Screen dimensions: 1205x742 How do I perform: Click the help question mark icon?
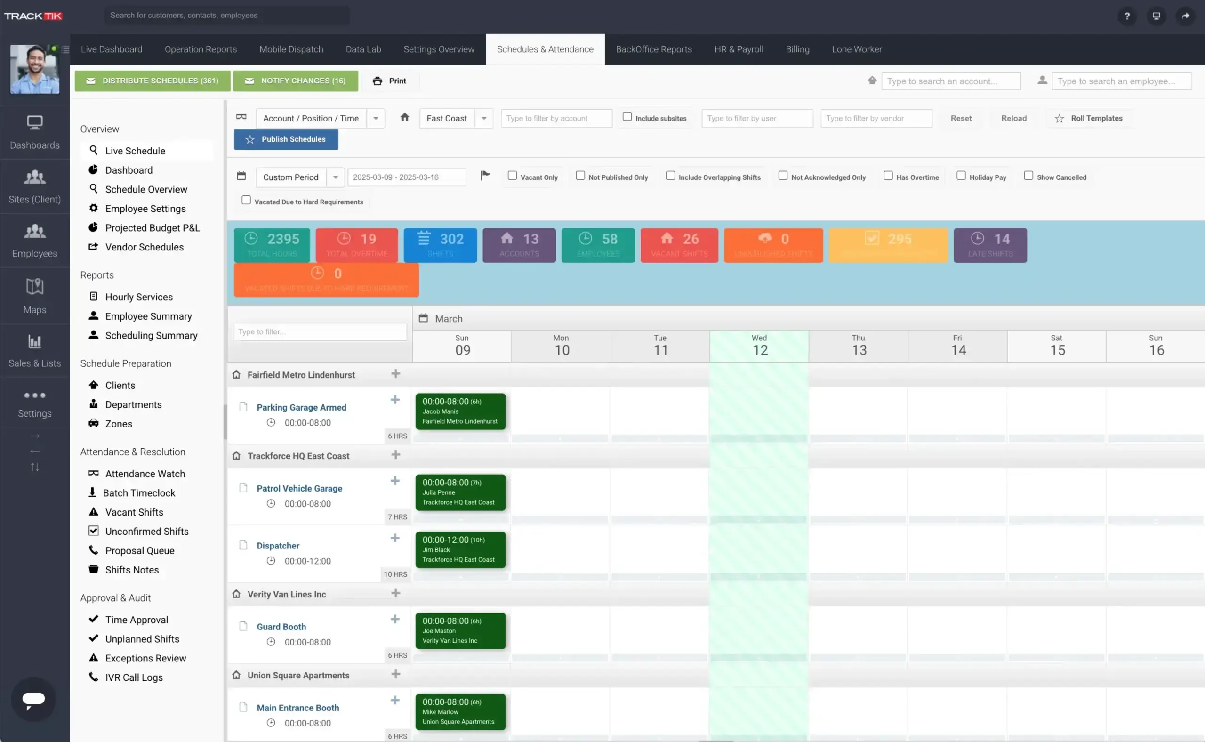point(1127,16)
